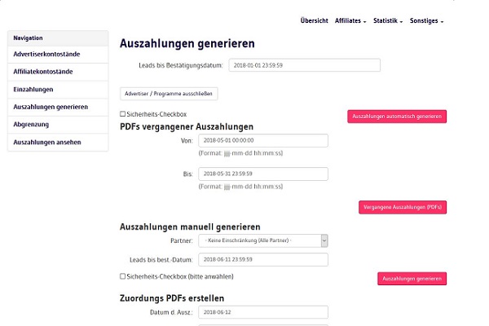
Task: Open Advertiserkontostände in the sidebar
Action: tap(46, 54)
